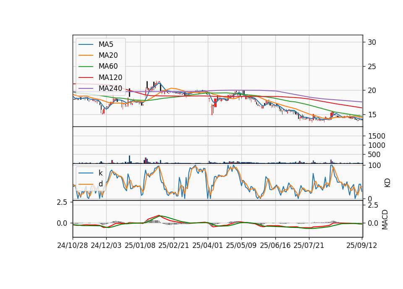The width and height of the screenshot is (403, 289).
Task: Click the volume axis tick 1000
Action: (377, 145)
